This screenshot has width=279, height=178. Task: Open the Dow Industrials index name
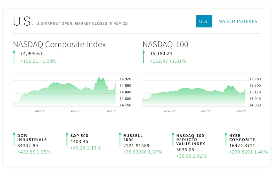(x=32, y=138)
